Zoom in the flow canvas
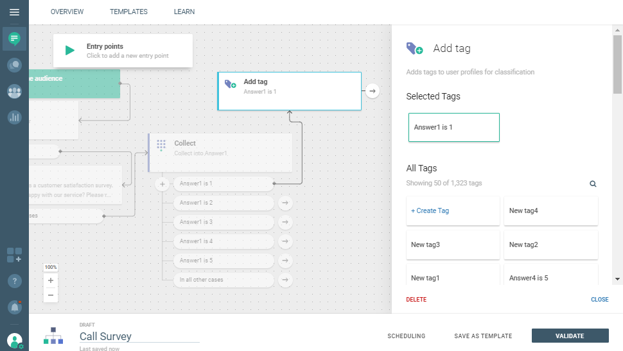623x351 pixels. pyautogui.click(x=51, y=280)
